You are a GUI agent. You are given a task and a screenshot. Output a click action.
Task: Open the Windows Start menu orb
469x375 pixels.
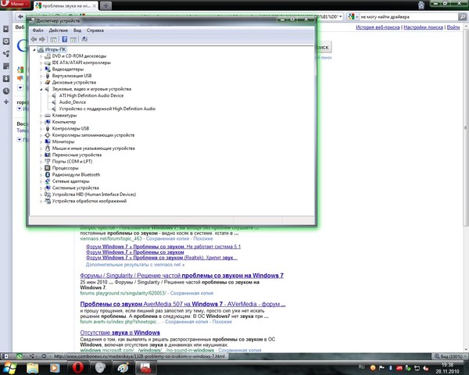(9, 367)
